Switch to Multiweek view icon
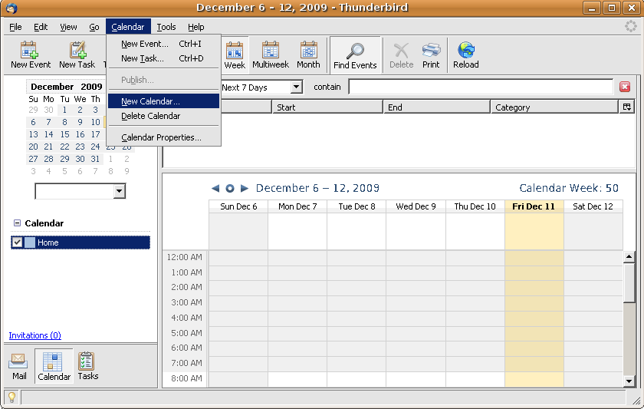 [x=271, y=50]
